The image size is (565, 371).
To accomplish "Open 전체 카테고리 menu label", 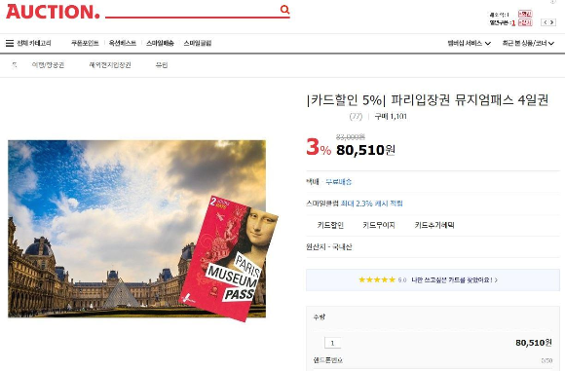I will [34, 43].
